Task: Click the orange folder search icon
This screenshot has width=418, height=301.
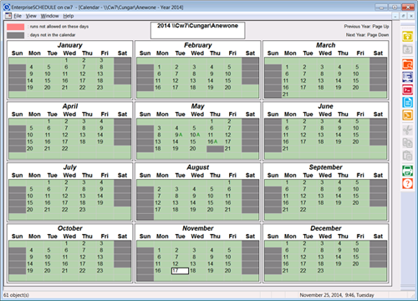Action: [407, 64]
